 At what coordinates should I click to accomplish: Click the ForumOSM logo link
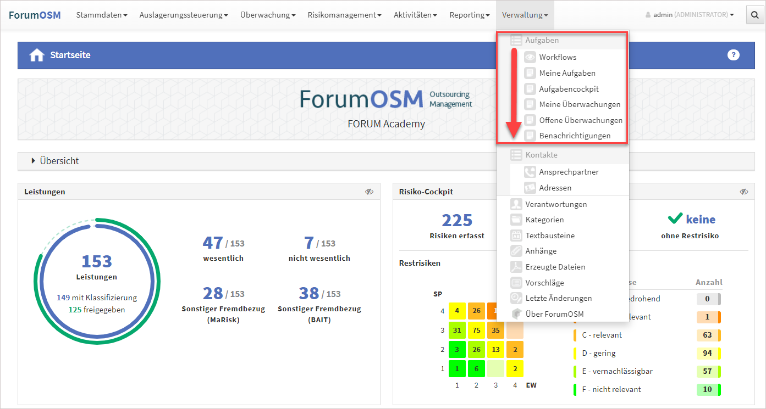coord(35,15)
